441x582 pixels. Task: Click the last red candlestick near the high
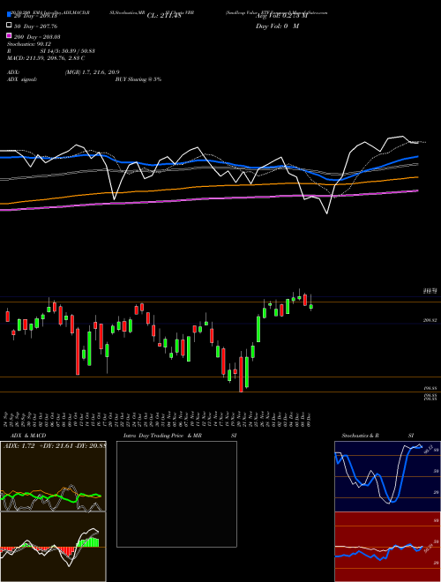click(305, 300)
